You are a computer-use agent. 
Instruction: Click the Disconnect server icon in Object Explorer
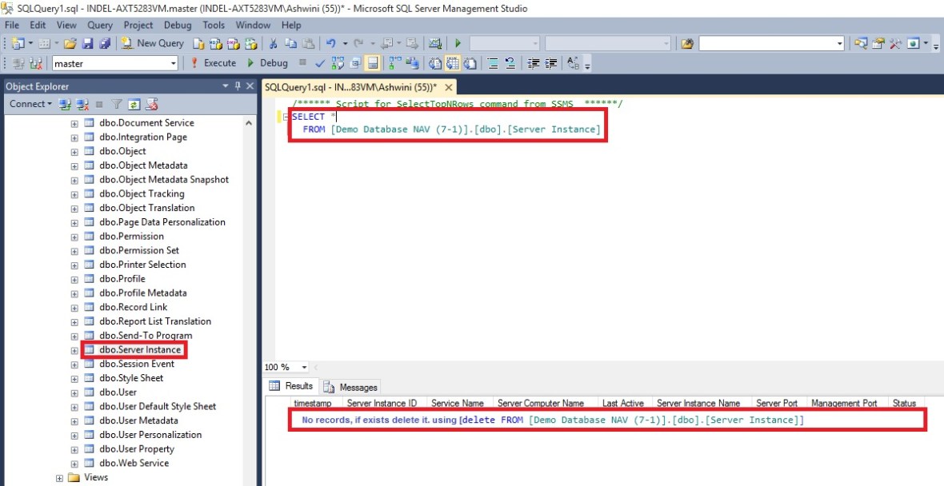(81, 104)
